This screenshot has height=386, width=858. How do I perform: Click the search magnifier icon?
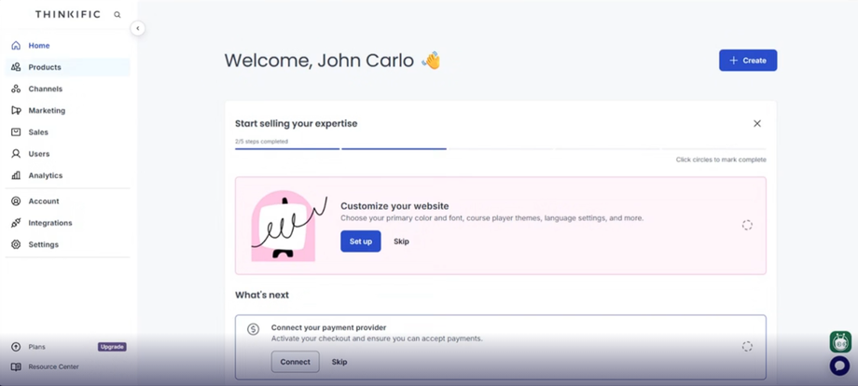pyautogui.click(x=118, y=15)
